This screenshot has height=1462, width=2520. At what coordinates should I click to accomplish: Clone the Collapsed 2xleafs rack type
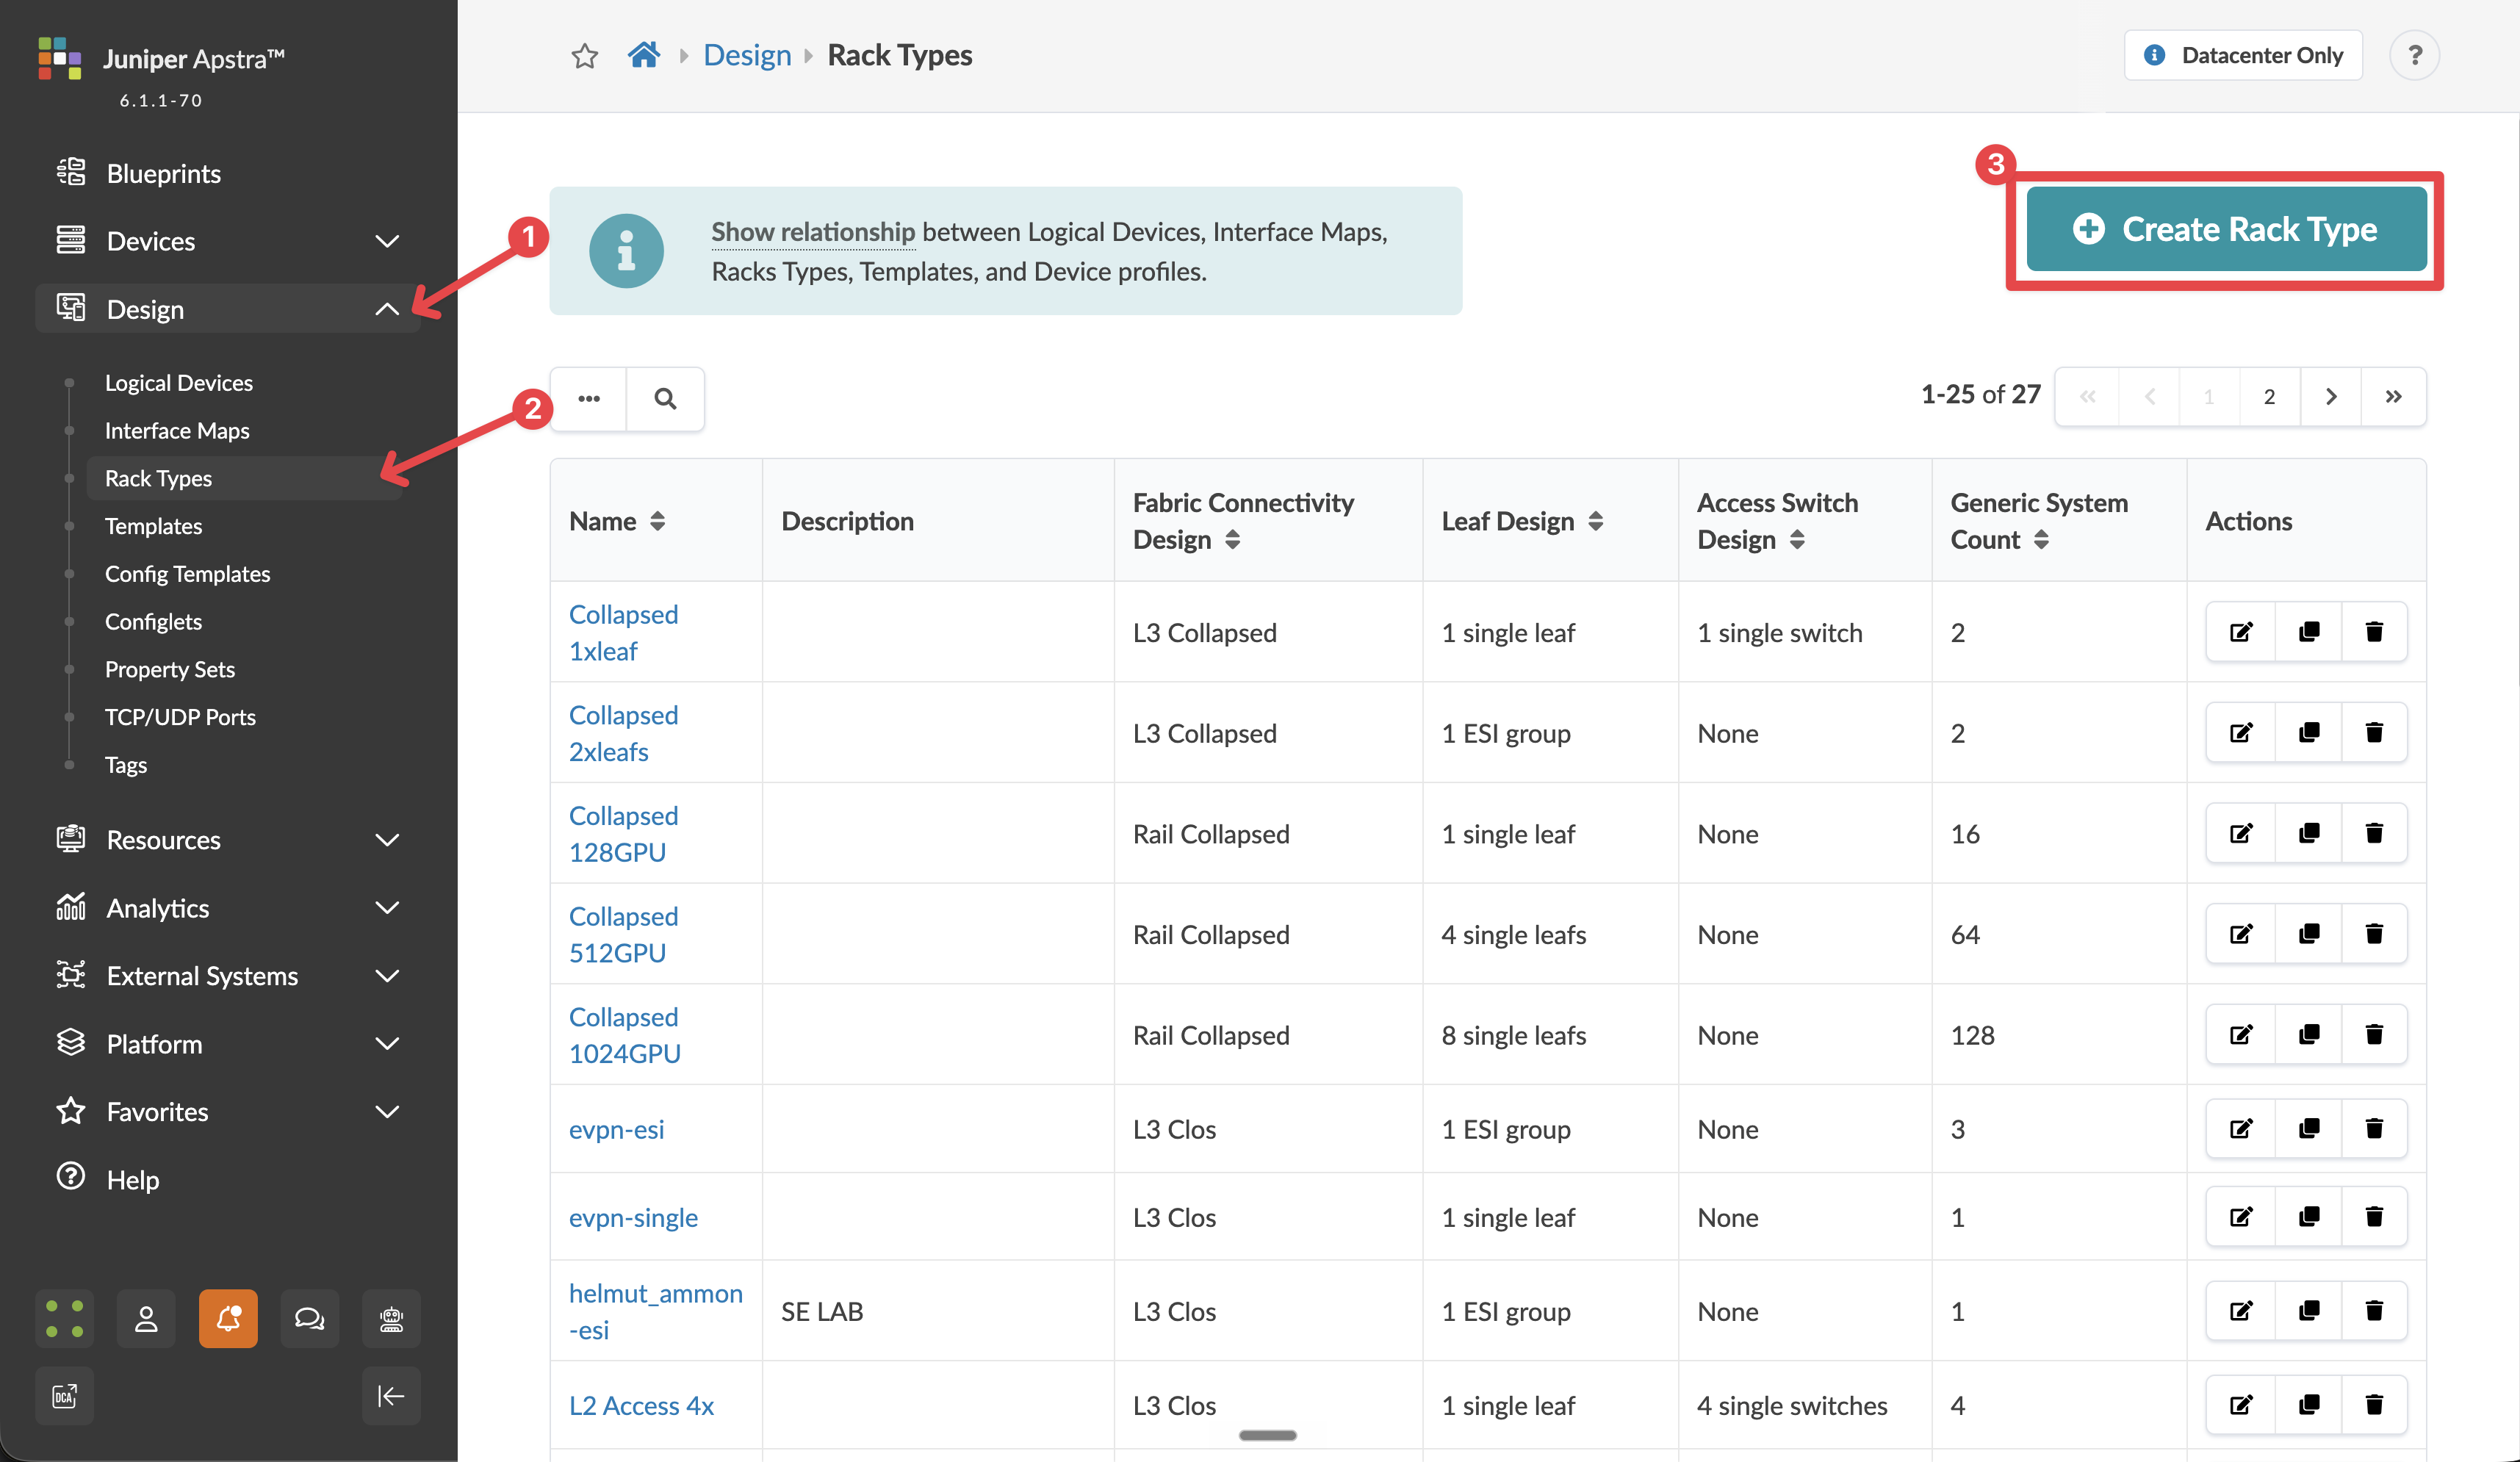[2308, 732]
